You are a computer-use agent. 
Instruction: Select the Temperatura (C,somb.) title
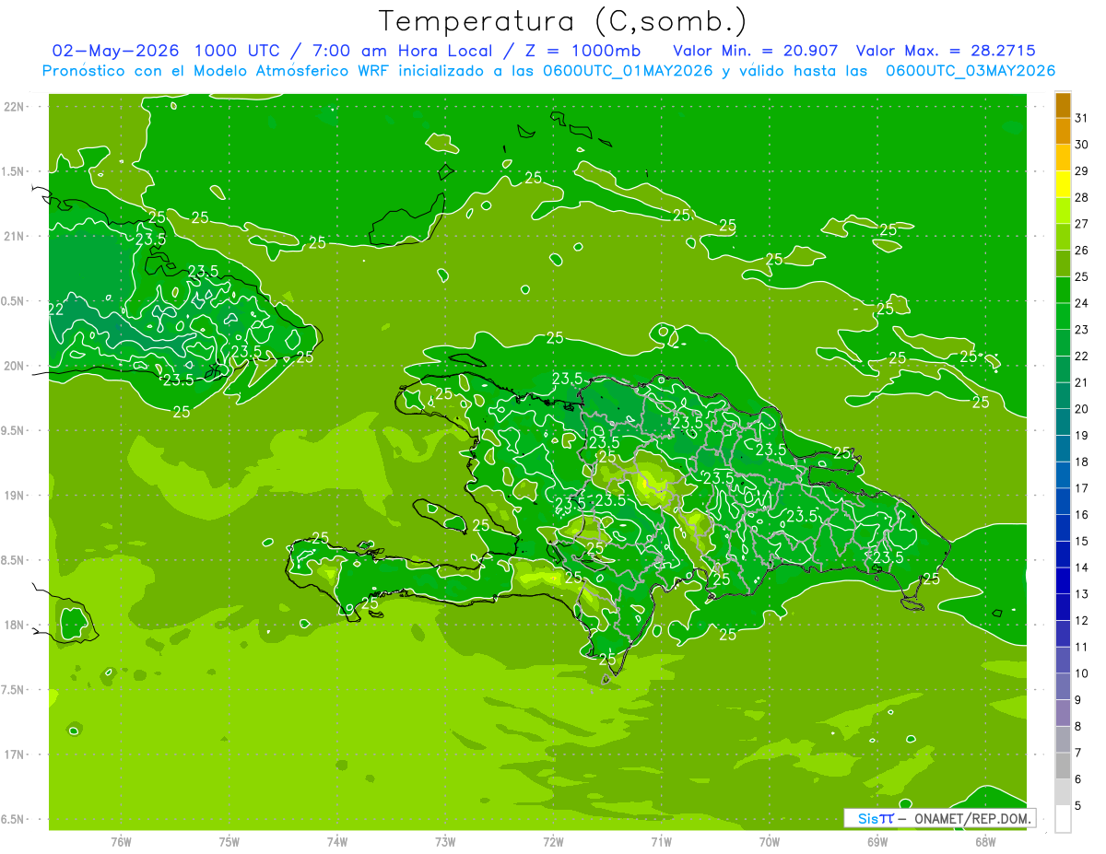pos(563,20)
